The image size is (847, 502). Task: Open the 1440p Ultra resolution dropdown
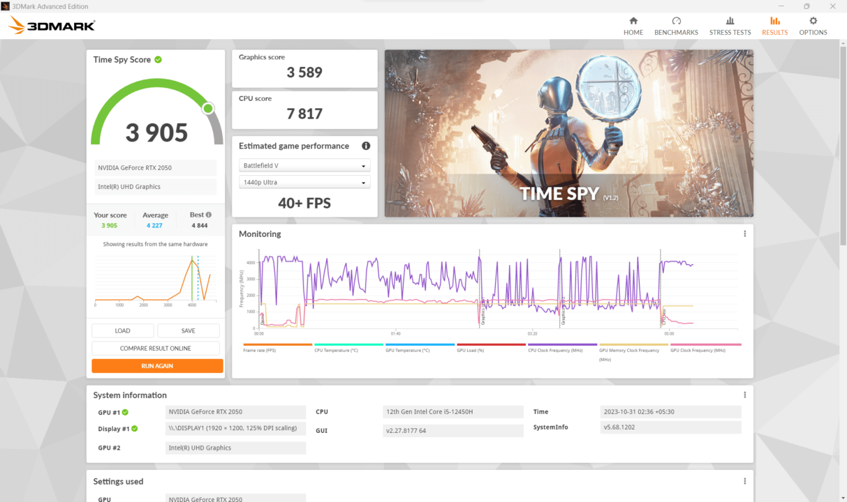pos(304,183)
